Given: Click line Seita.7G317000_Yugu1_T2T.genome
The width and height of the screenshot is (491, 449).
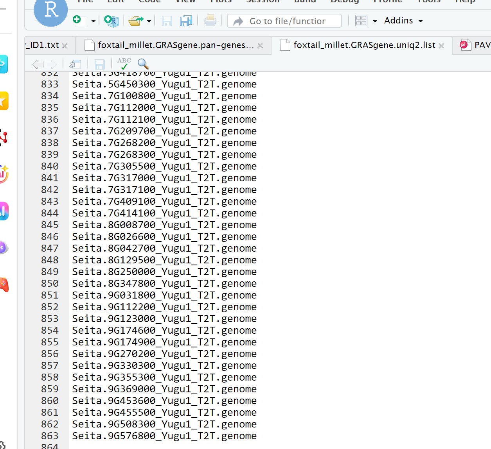Looking at the screenshot, I should (164, 178).
